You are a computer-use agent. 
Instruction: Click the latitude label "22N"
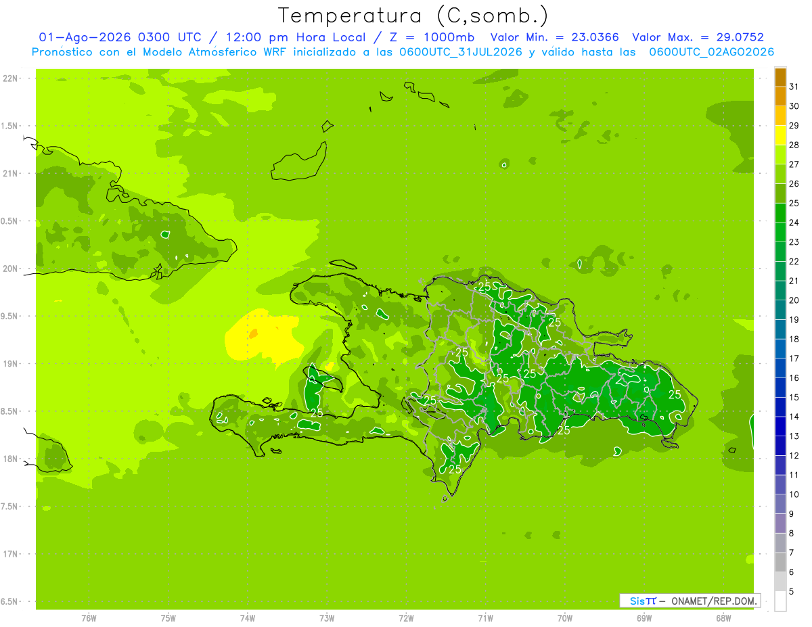click(x=11, y=78)
